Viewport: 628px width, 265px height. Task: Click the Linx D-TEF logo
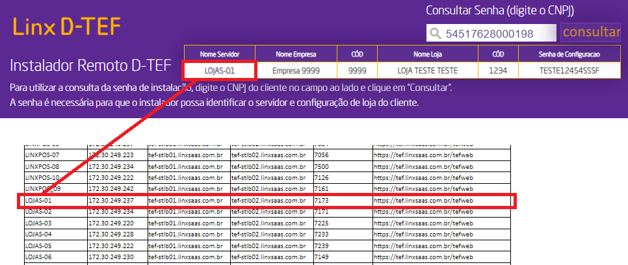click(67, 27)
